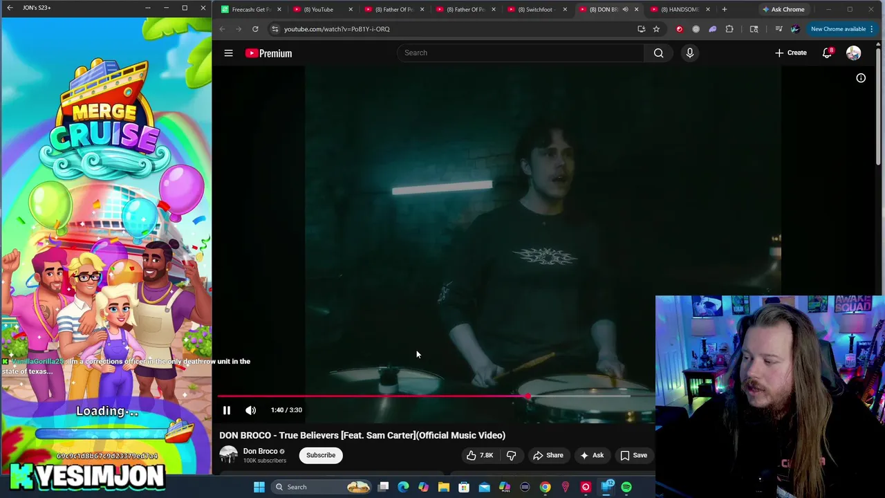Show video info card icon
Viewport: 885px width, 498px height.
pos(861,78)
